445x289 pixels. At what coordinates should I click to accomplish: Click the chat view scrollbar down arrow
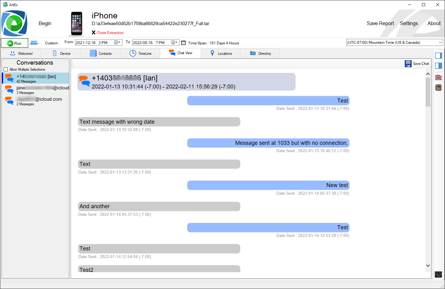[x=428, y=266]
